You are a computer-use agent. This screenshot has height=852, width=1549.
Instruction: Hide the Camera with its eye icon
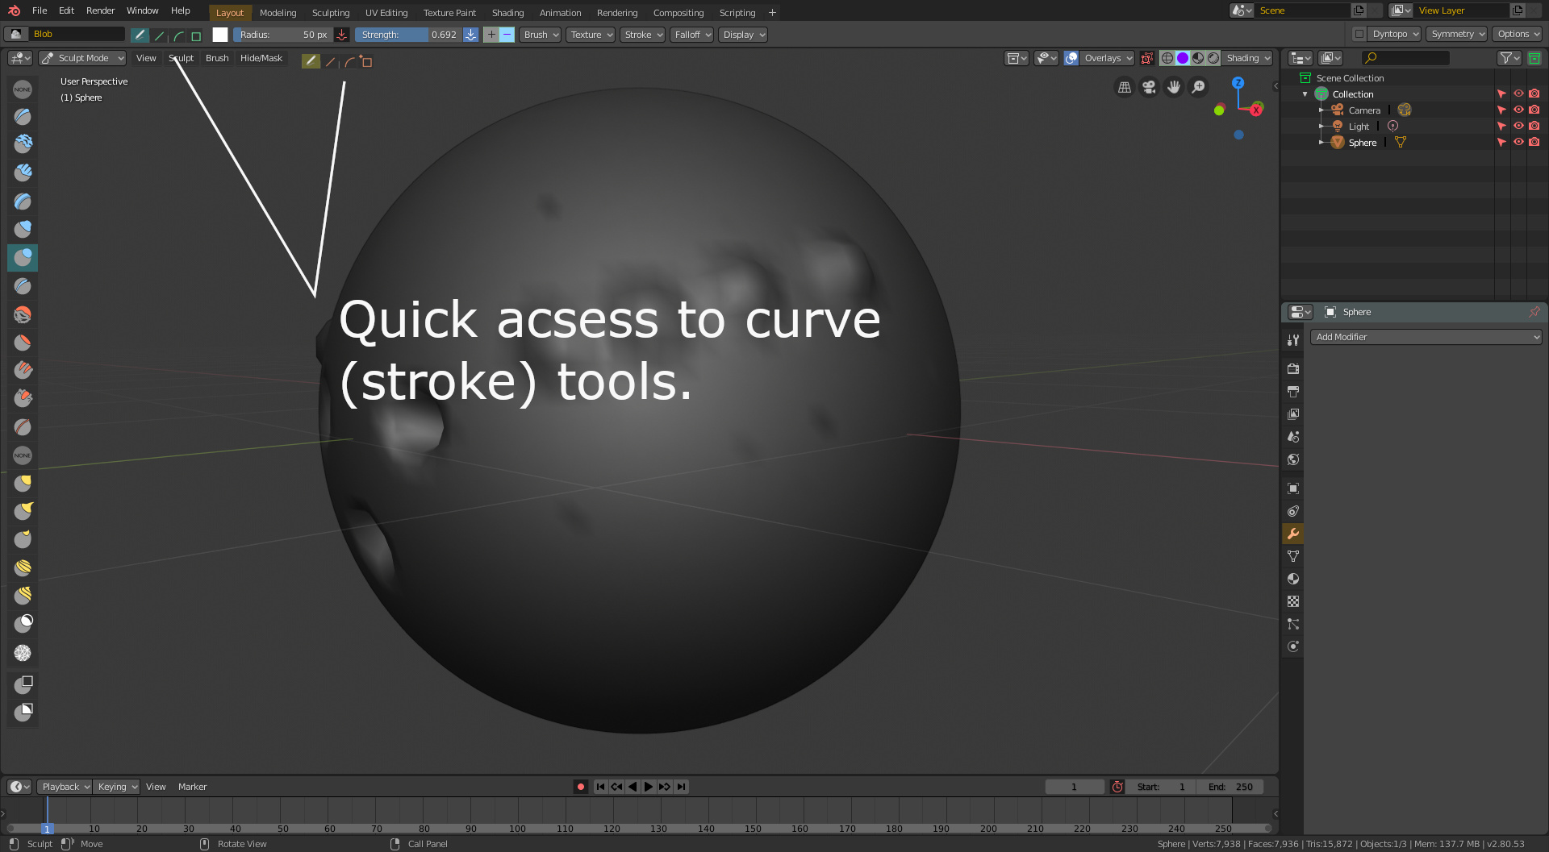pyautogui.click(x=1518, y=110)
